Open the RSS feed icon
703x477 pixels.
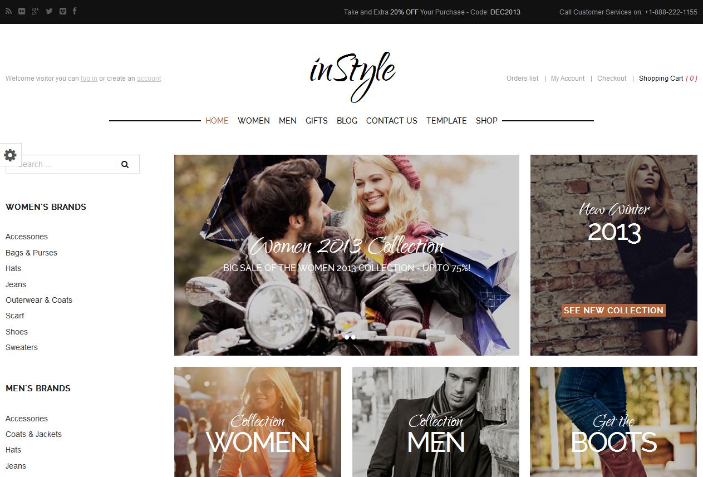pos(8,11)
